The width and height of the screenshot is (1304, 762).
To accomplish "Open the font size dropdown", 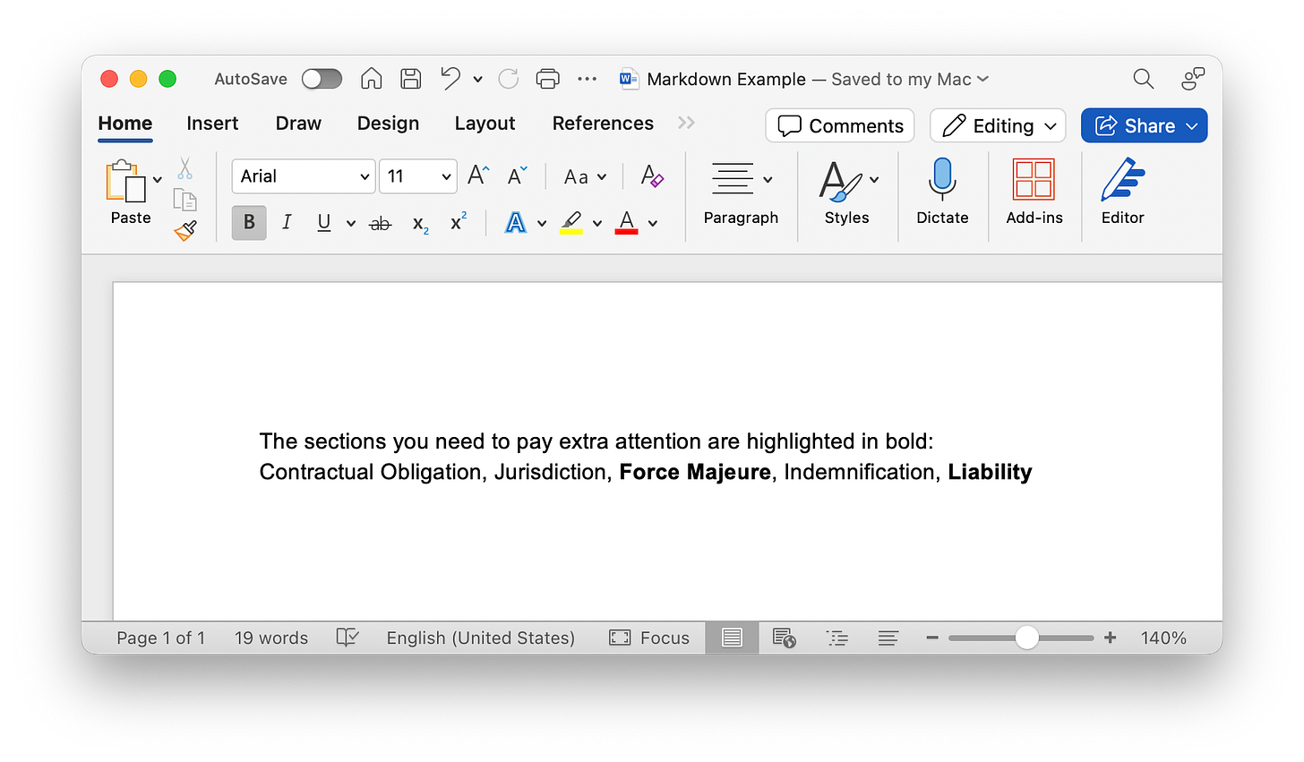I will [x=417, y=176].
